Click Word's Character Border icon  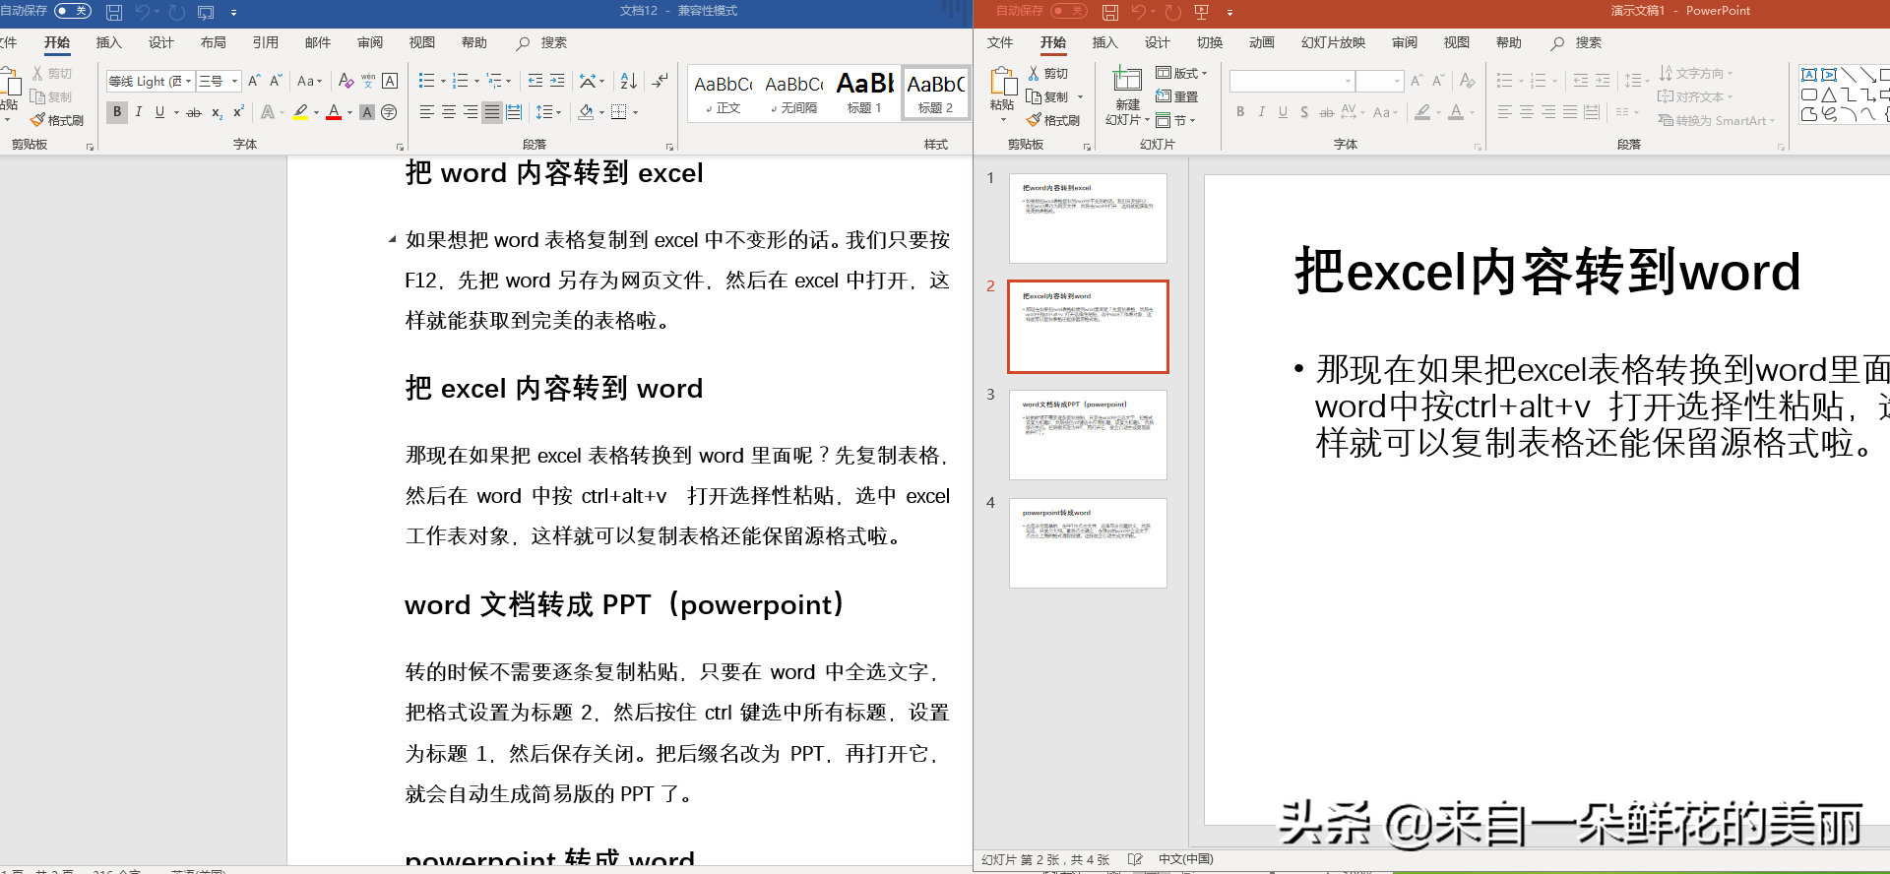tap(390, 81)
